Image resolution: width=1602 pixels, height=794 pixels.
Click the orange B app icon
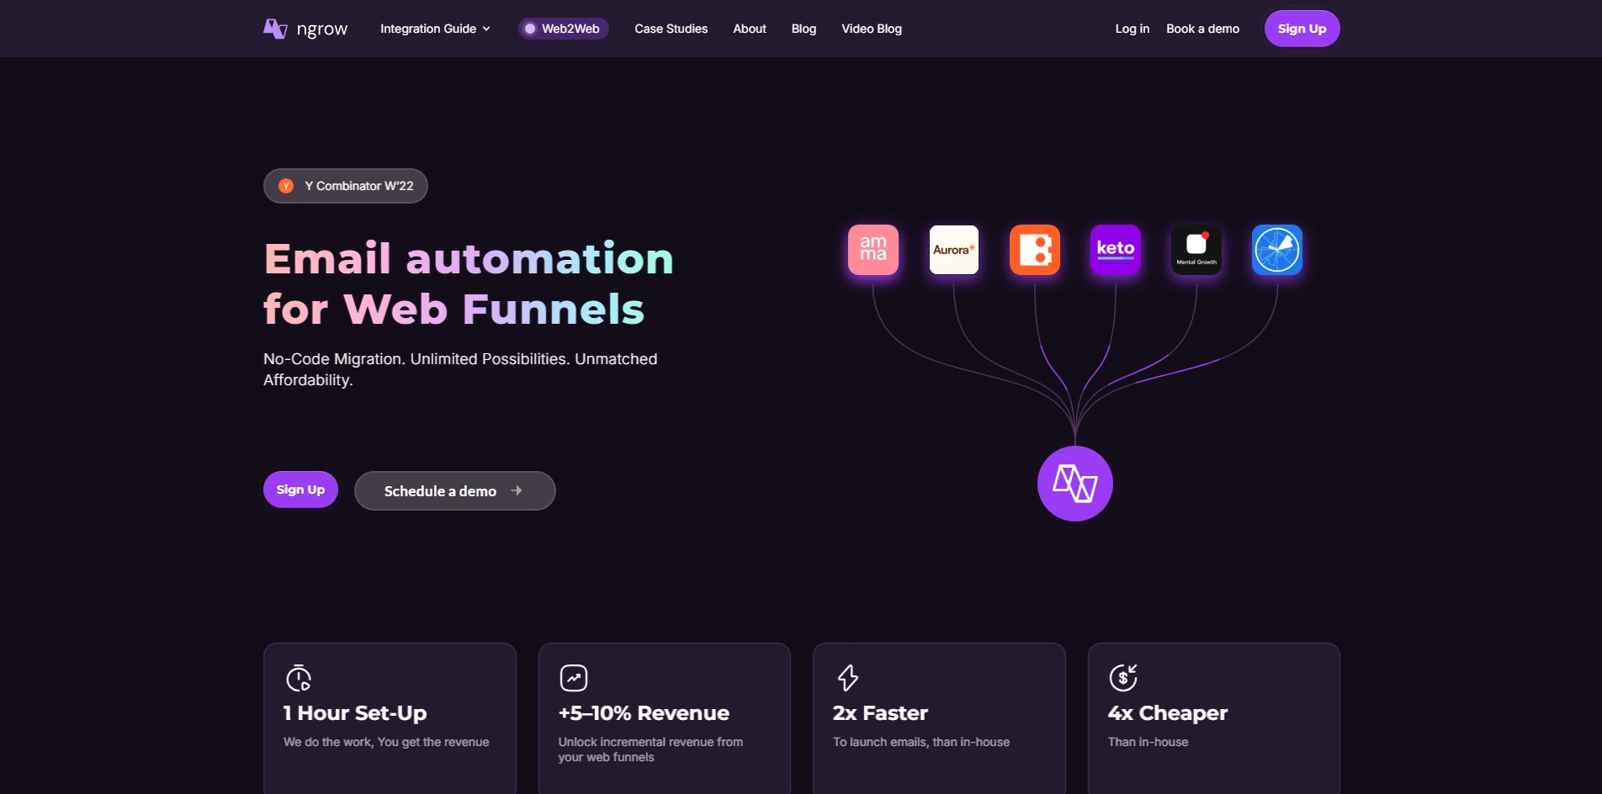click(x=1035, y=250)
